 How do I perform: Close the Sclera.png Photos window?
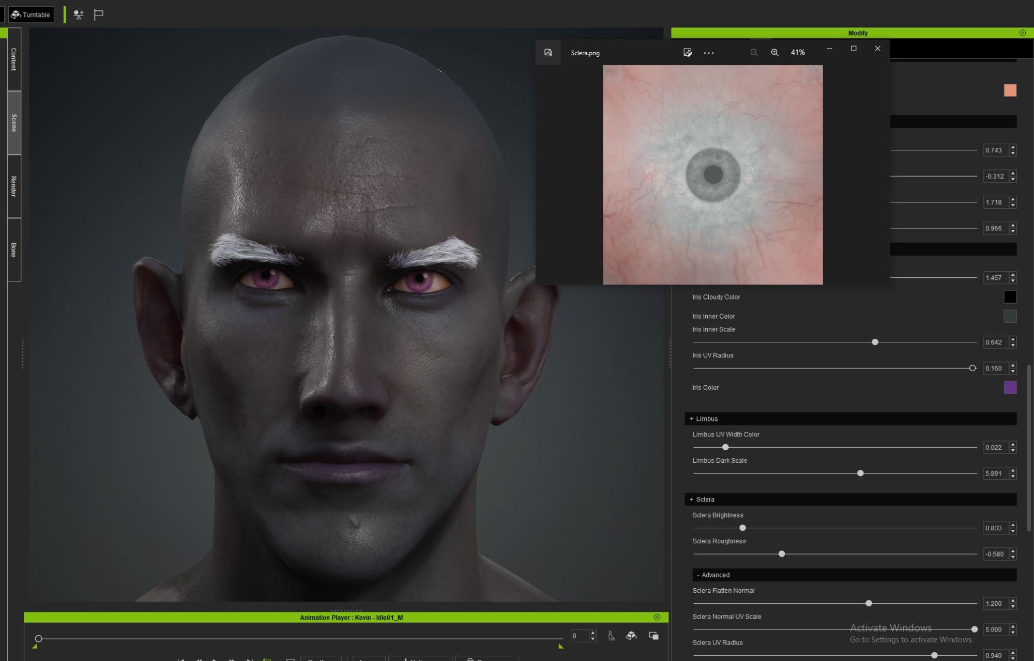[x=877, y=49]
